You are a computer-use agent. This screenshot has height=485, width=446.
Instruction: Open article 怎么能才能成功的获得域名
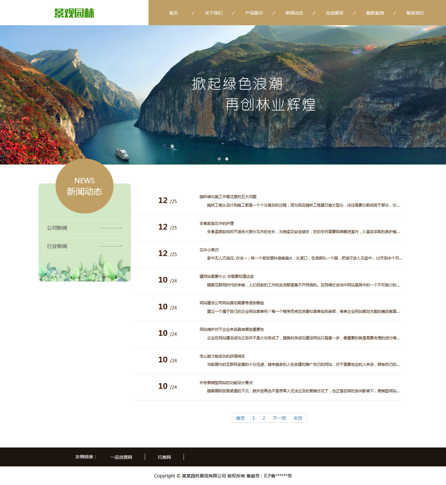(x=222, y=356)
